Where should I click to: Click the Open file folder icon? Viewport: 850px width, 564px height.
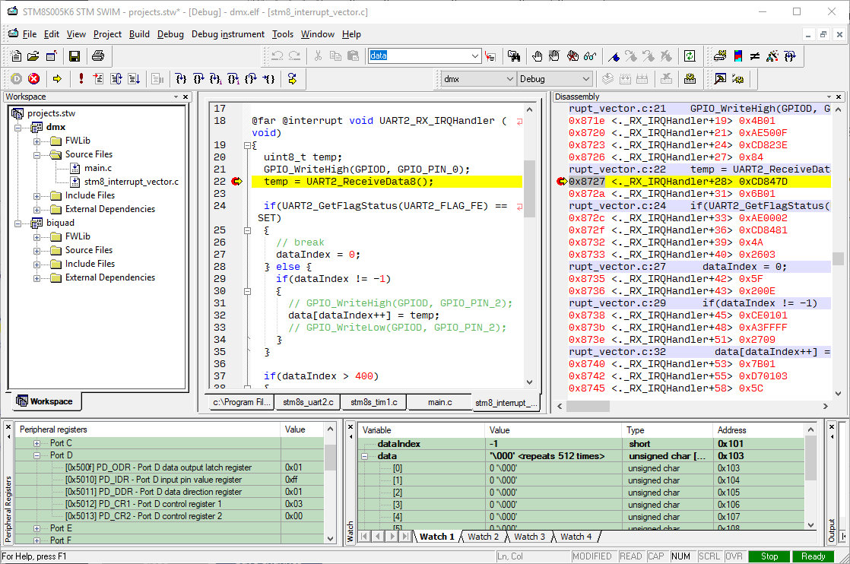tap(33, 56)
